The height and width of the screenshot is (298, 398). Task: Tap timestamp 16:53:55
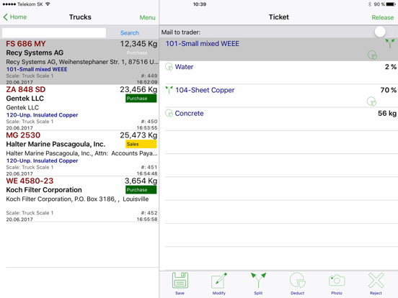click(147, 127)
